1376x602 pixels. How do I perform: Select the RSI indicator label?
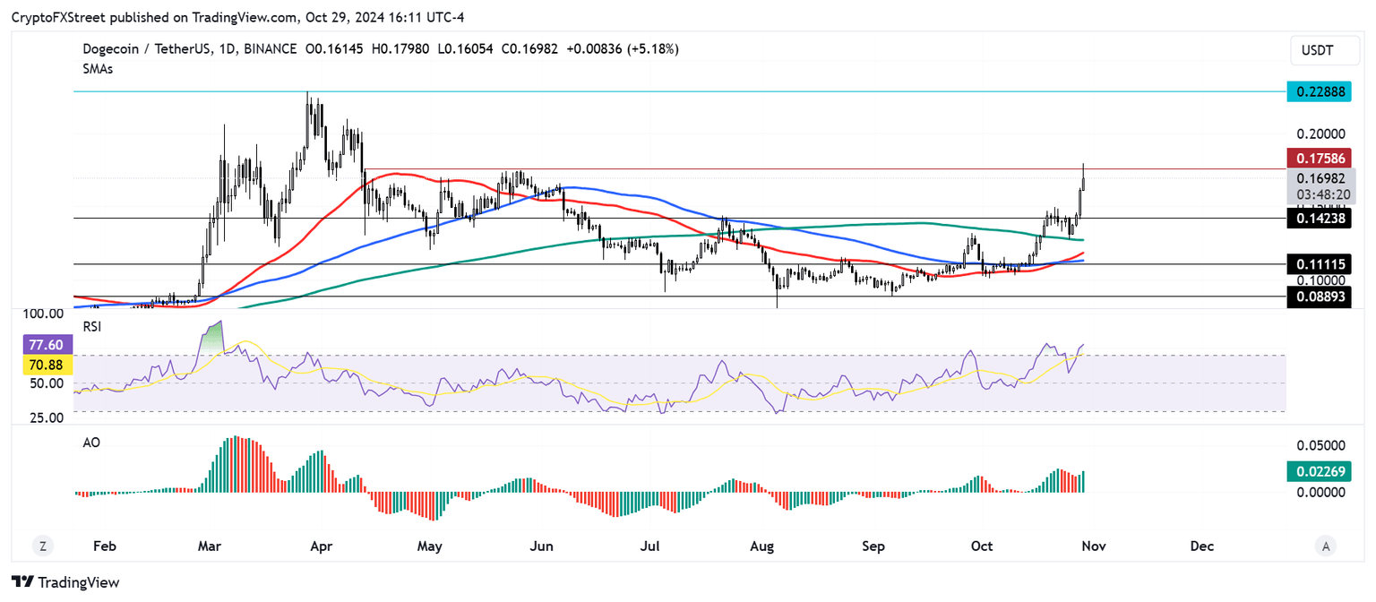[91, 327]
